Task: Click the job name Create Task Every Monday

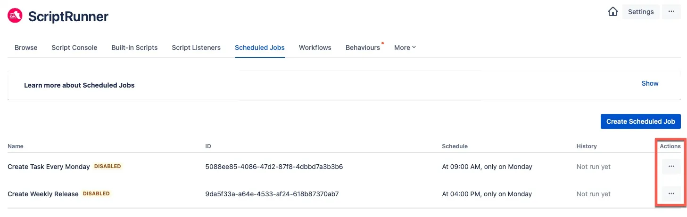Action: (x=49, y=167)
